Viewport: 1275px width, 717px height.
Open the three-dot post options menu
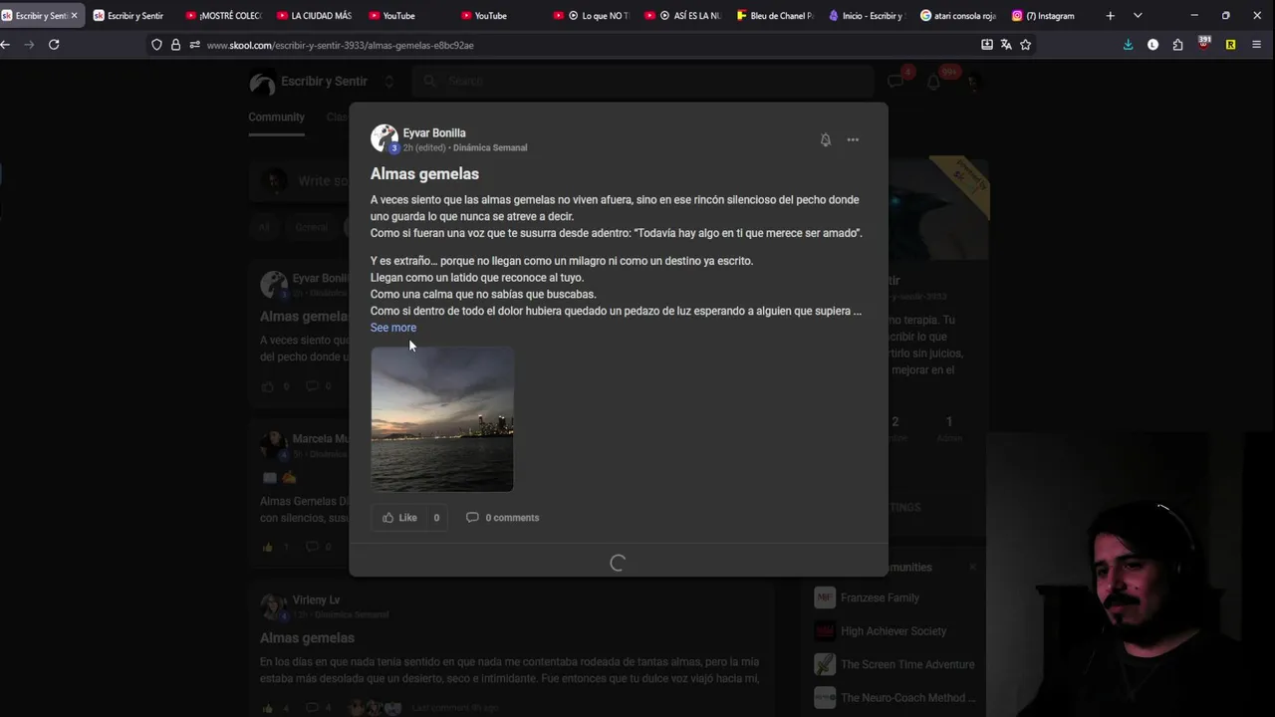click(x=853, y=140)
